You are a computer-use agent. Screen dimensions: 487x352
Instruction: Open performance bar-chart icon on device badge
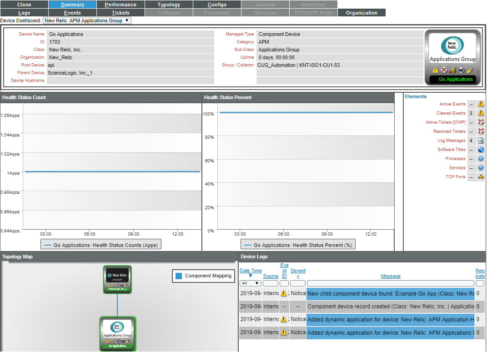[452, 70]
